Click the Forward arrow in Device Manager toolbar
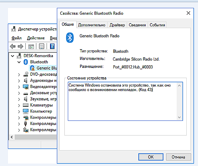 [x=20, y=46]
